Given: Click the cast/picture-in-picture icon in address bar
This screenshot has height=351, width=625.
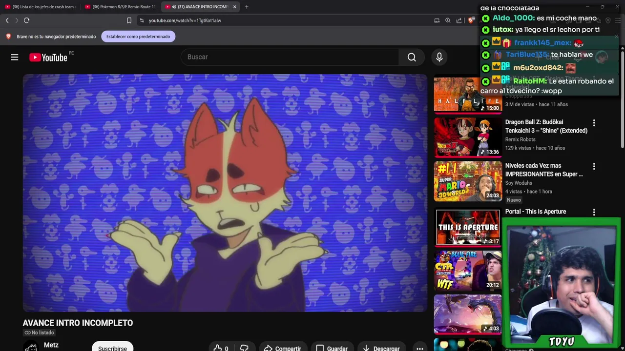Looking at the screenshot, I should [x=437, y=20].
